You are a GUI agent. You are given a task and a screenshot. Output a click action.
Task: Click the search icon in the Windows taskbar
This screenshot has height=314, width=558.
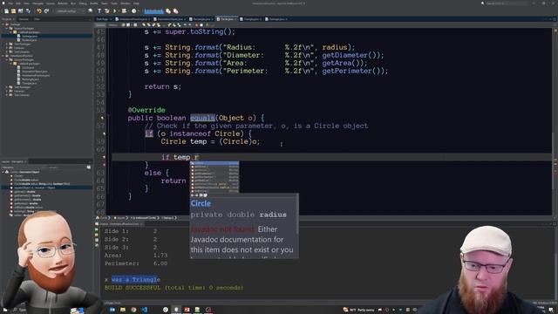(15, 311)
